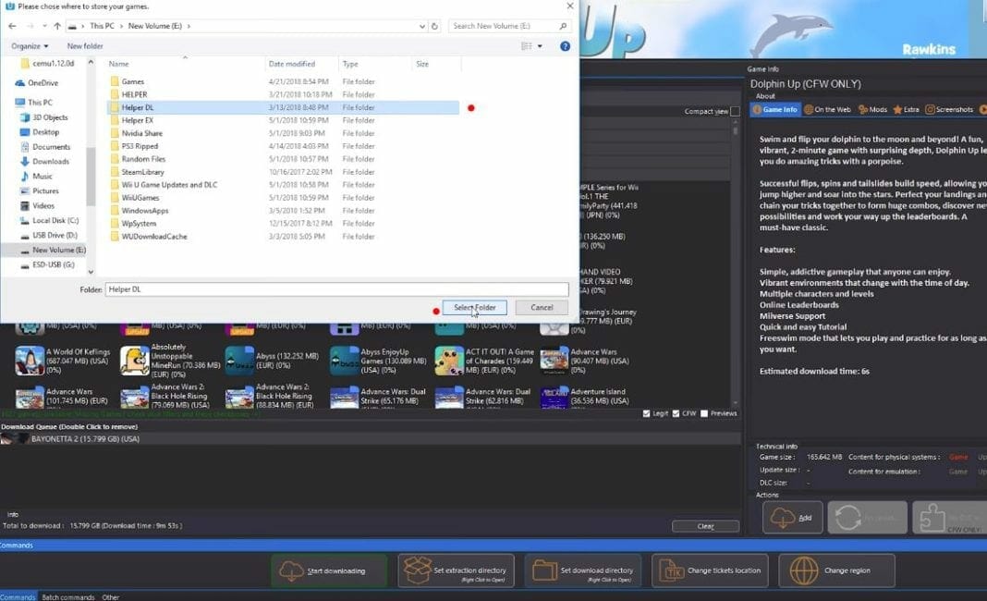987x601 pixels.
Task: Expand the Organize menu
Action: pos(30,44)
